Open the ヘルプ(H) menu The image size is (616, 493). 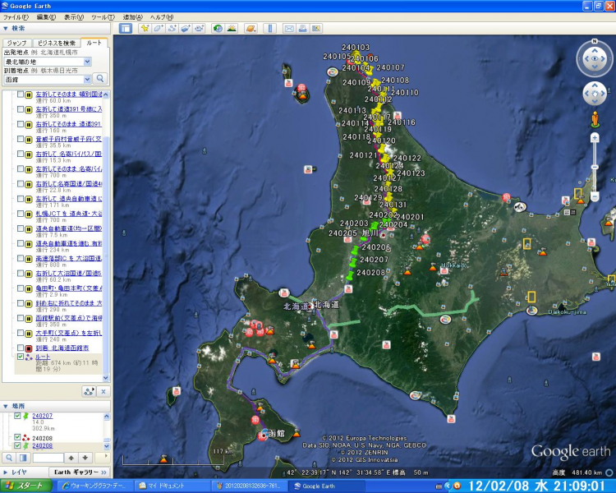(x=162, y=17)
